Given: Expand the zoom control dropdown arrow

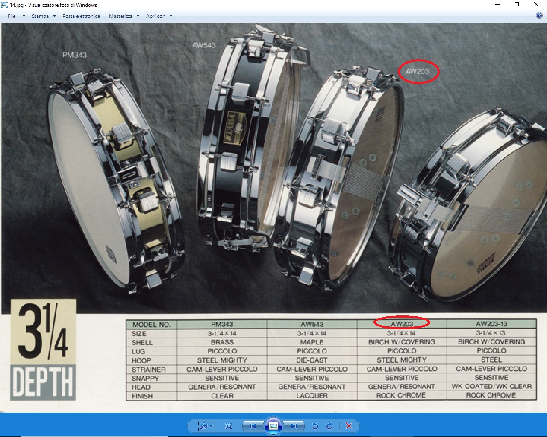Looking at the screenshot, I should point(211,426).
